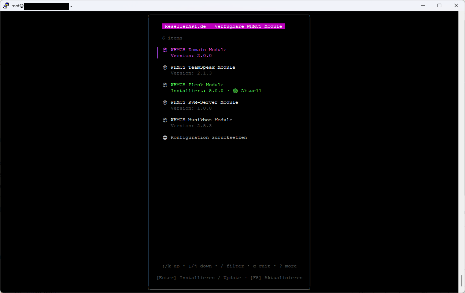Click the WHMCS KVM-Server Module package icon

point(165,102)
